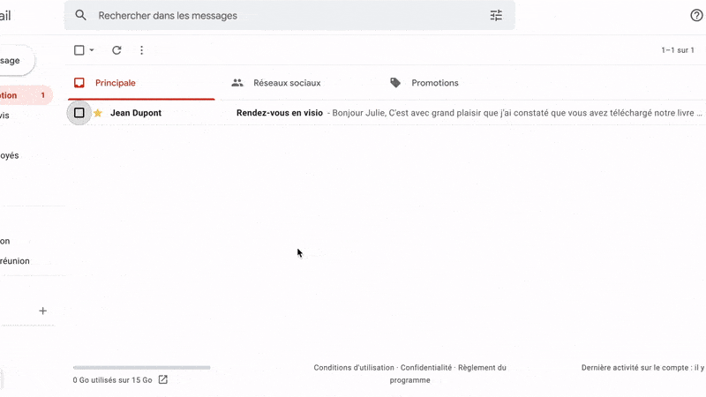Screen dimensions: 706x397
Task: Click the email preview starting Bonjour Julie
Action: pyautogui.click(x=517, y=113)
